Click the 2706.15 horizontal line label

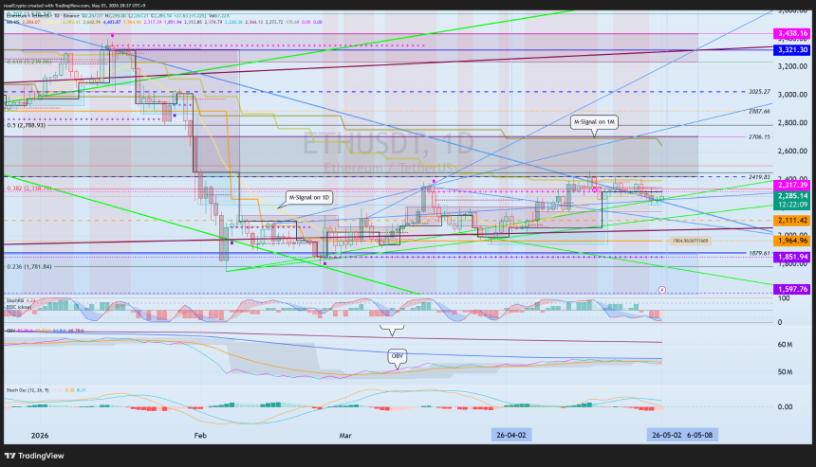coord(759,137)
